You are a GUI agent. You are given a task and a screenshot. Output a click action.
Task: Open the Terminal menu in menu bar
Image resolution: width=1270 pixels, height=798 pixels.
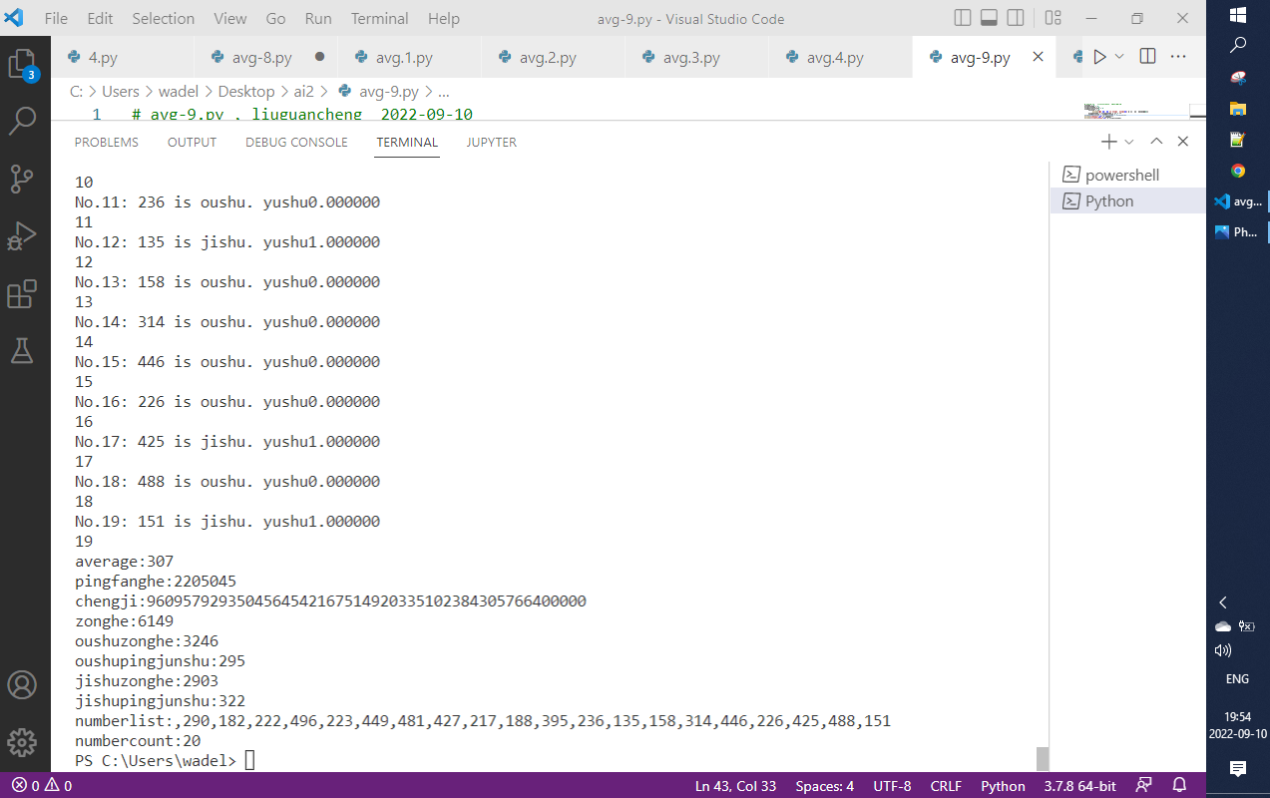coord(379,19)
